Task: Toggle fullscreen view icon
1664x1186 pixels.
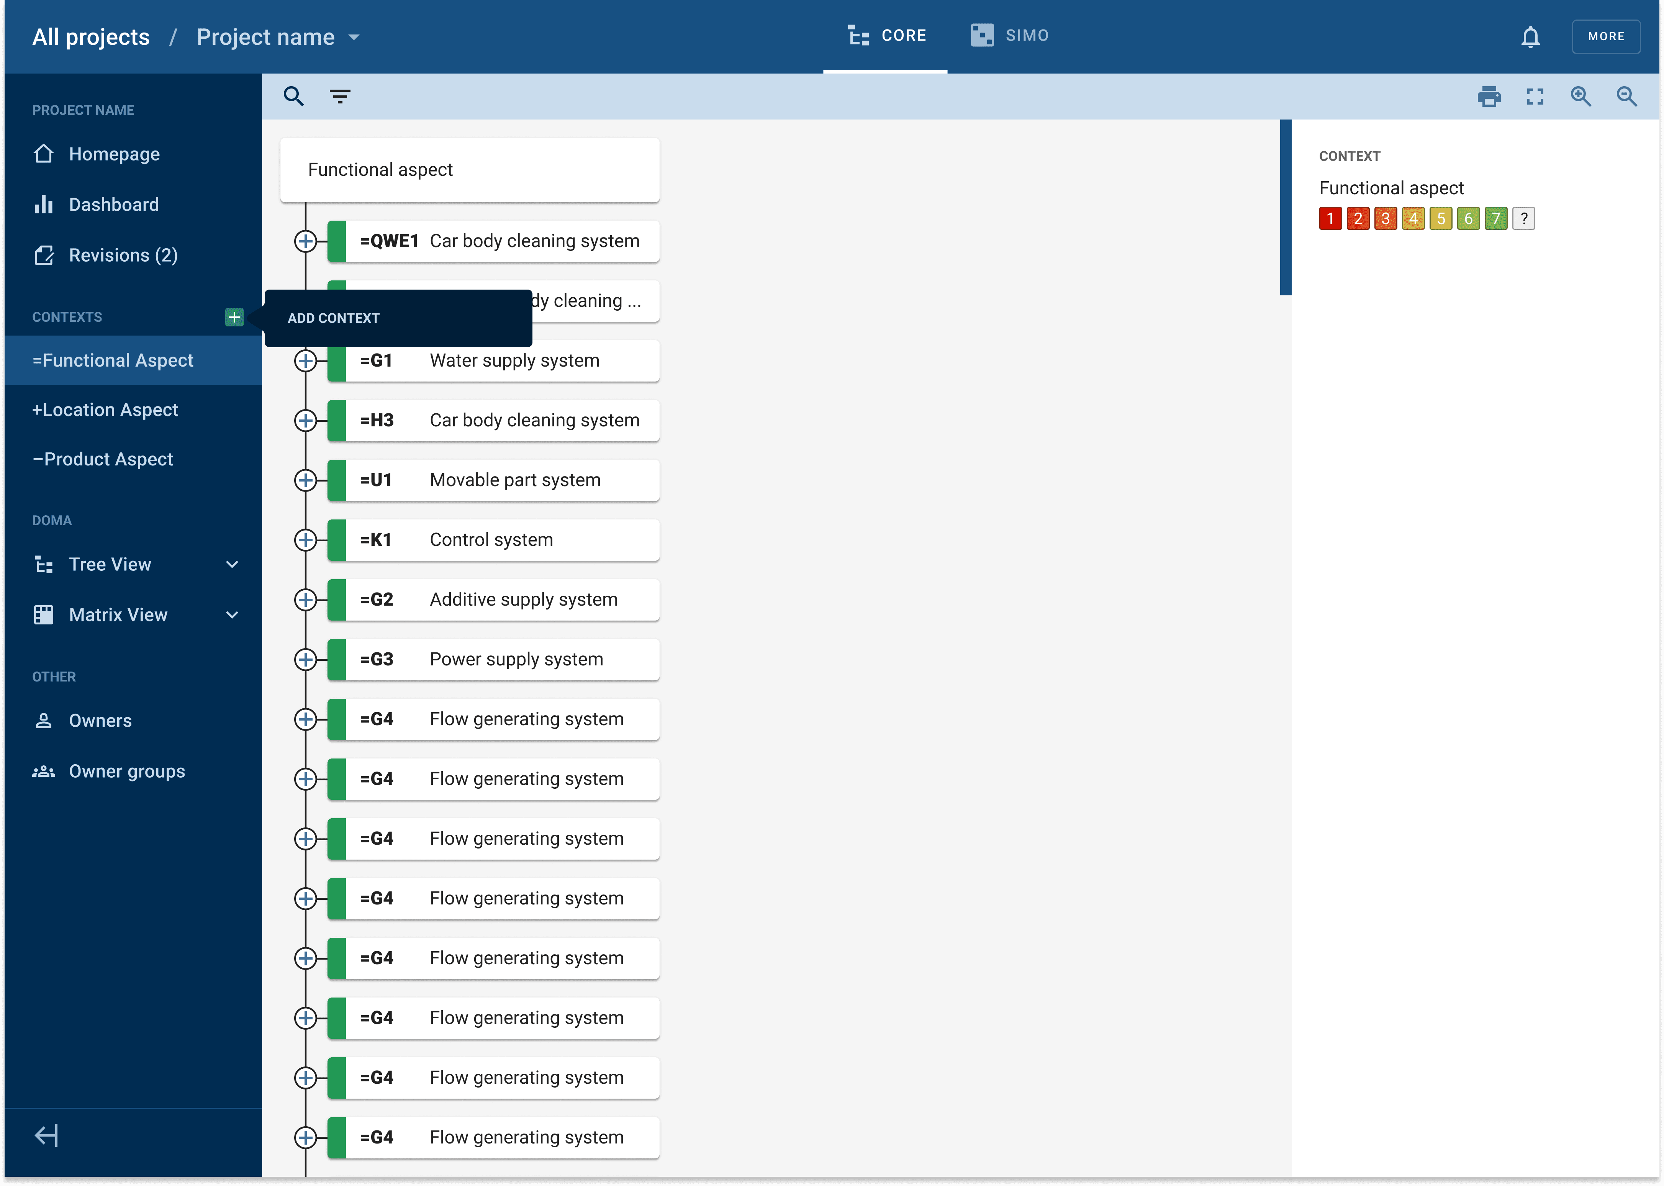Action: coord(1535,97)
